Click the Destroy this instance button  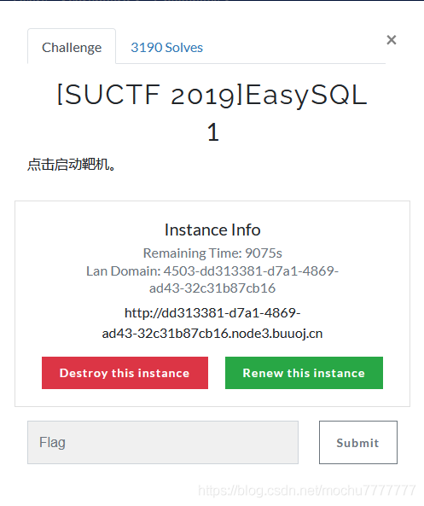tap(125, 373)
